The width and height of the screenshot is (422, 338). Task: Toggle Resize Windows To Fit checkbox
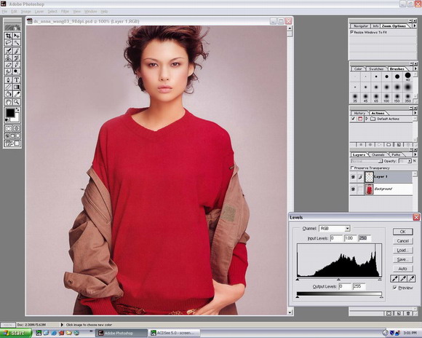(351, 32)
